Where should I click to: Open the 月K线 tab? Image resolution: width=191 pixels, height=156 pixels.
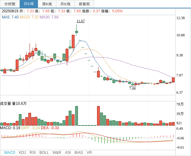click(x=65, y=4)
